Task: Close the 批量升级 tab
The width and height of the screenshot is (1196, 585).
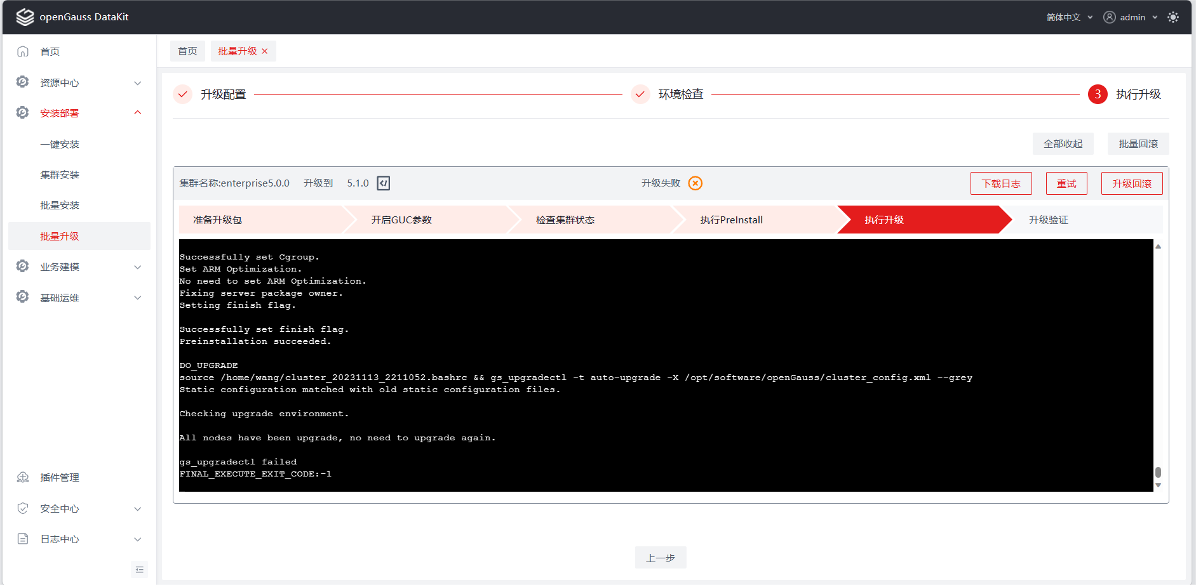Action: [x=265, y=51]
